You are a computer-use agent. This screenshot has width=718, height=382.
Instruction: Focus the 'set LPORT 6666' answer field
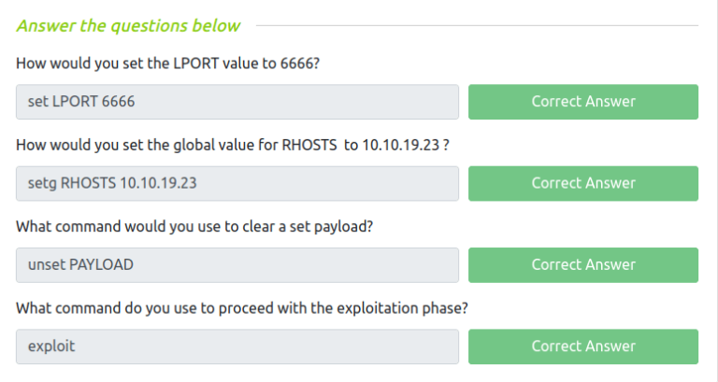(237, 102)
